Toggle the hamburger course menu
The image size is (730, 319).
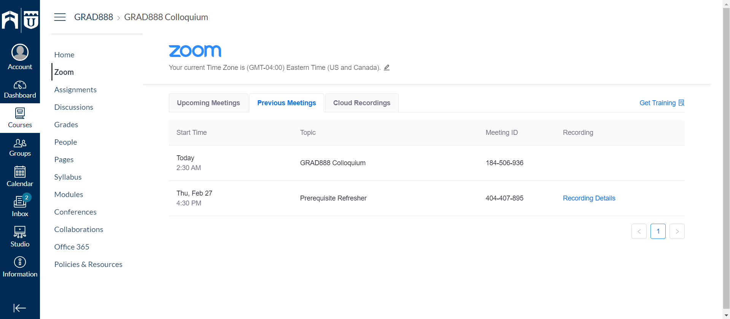pos(60,17)
